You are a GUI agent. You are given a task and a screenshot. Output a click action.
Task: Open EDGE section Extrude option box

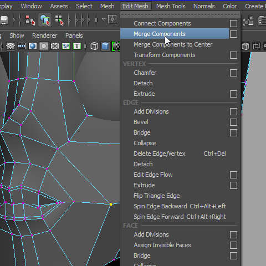233,186
